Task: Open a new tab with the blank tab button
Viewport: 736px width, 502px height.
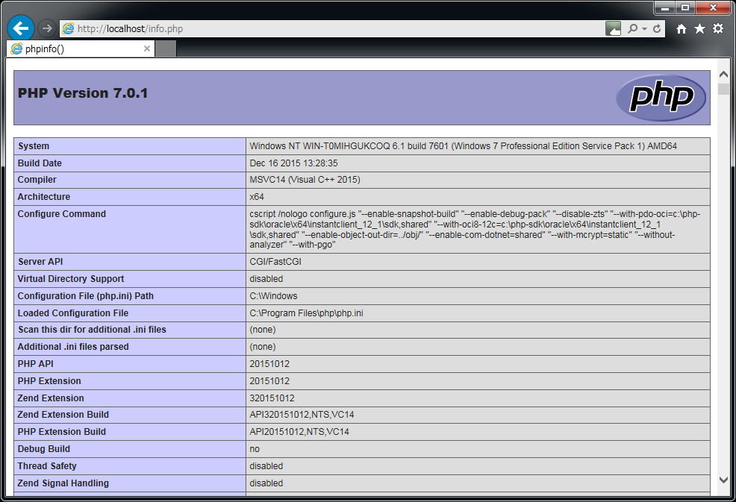Action: click(166, 49)
